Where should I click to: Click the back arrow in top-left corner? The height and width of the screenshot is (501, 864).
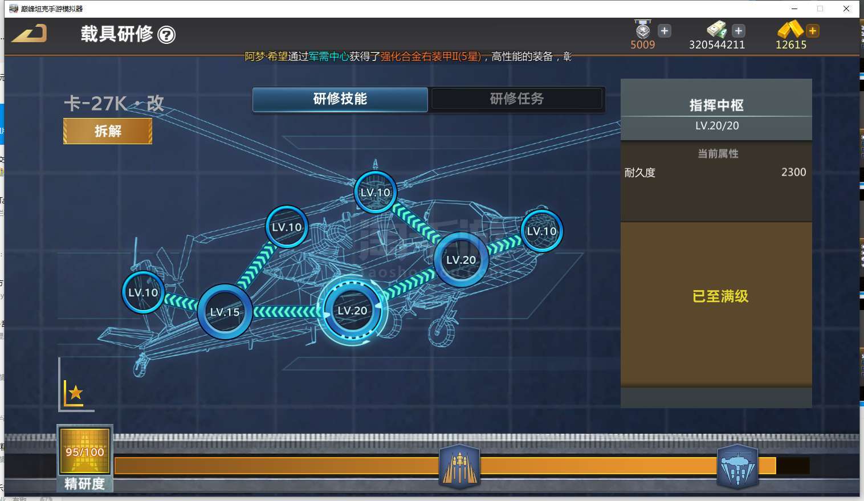click(x=30, y=34)
